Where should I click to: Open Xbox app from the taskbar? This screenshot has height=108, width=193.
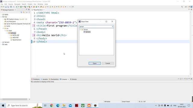point(83,105)
